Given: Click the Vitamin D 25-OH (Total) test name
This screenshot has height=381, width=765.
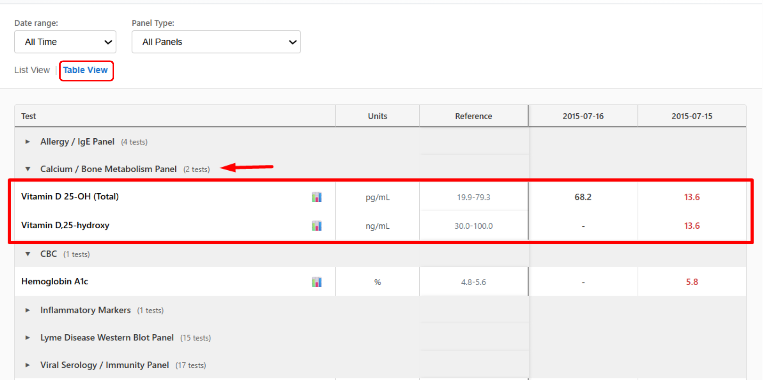Looking at the screenshot, I should 70,196.
